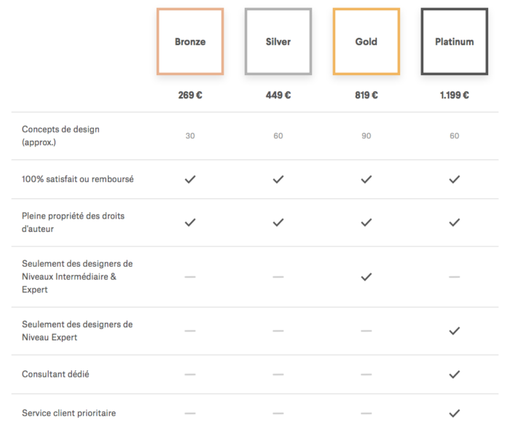The height and width of the screenshot is (441, 510).
Task: Click Bronze checkmark for 100% satisfait ou remboursé
Action: [x=190, y=179]
